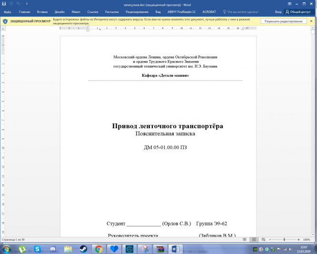Click the title 'Привод ленточного транспортёра'
Viewport: 317px width, 254px height.
click(x=168, y=126)
